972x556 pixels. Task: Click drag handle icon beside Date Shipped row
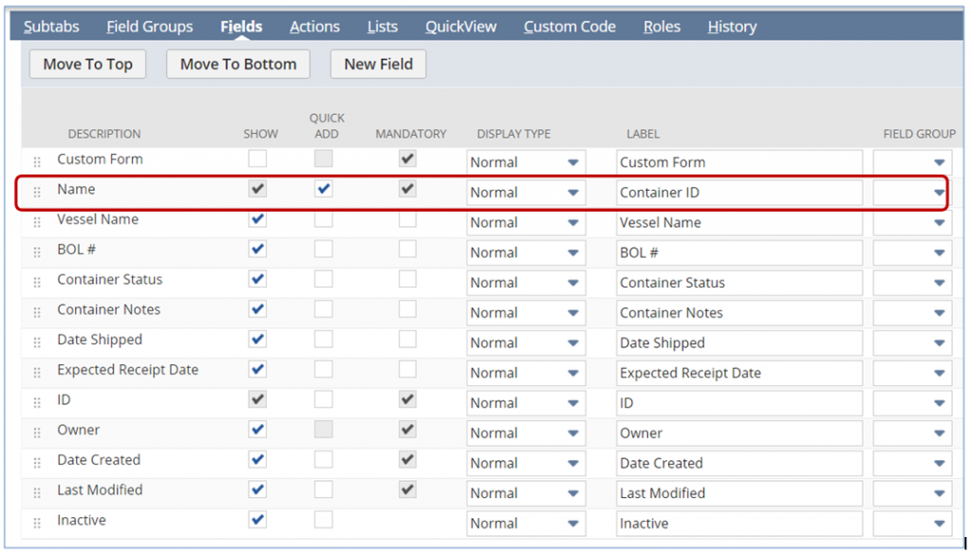coord(38,343)
